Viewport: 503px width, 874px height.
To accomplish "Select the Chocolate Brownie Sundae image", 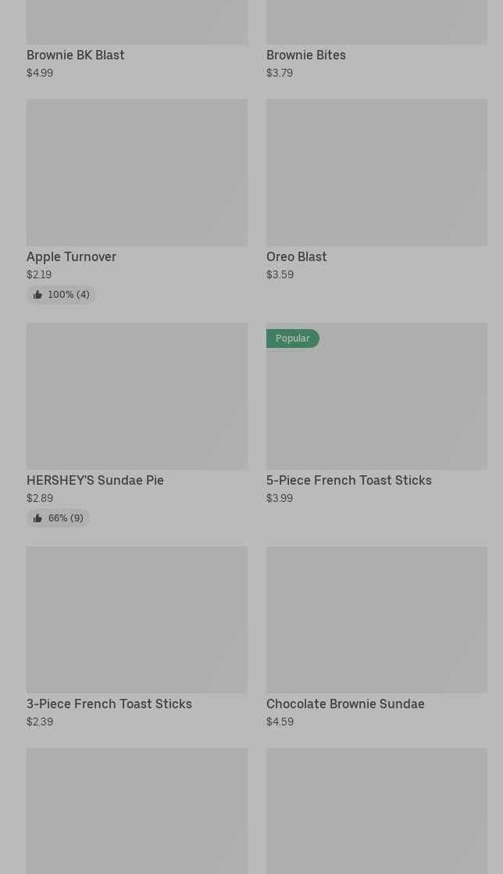I will (x=376, y=619).
